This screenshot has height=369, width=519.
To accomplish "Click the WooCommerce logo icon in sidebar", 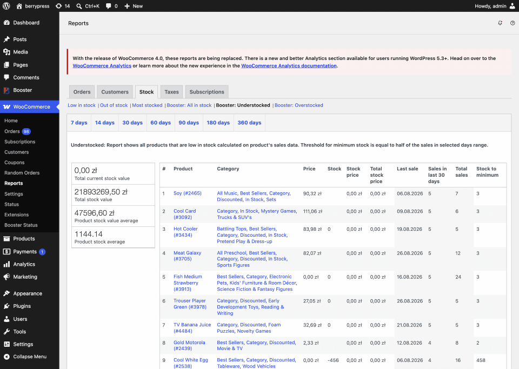I will pos(6,107).
